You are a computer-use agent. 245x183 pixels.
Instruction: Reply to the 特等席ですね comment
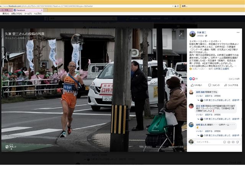tap(209, 96)
